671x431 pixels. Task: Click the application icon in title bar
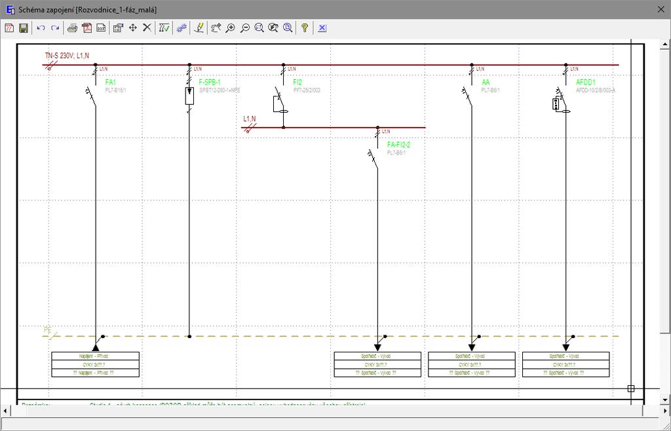coord(10,9)
